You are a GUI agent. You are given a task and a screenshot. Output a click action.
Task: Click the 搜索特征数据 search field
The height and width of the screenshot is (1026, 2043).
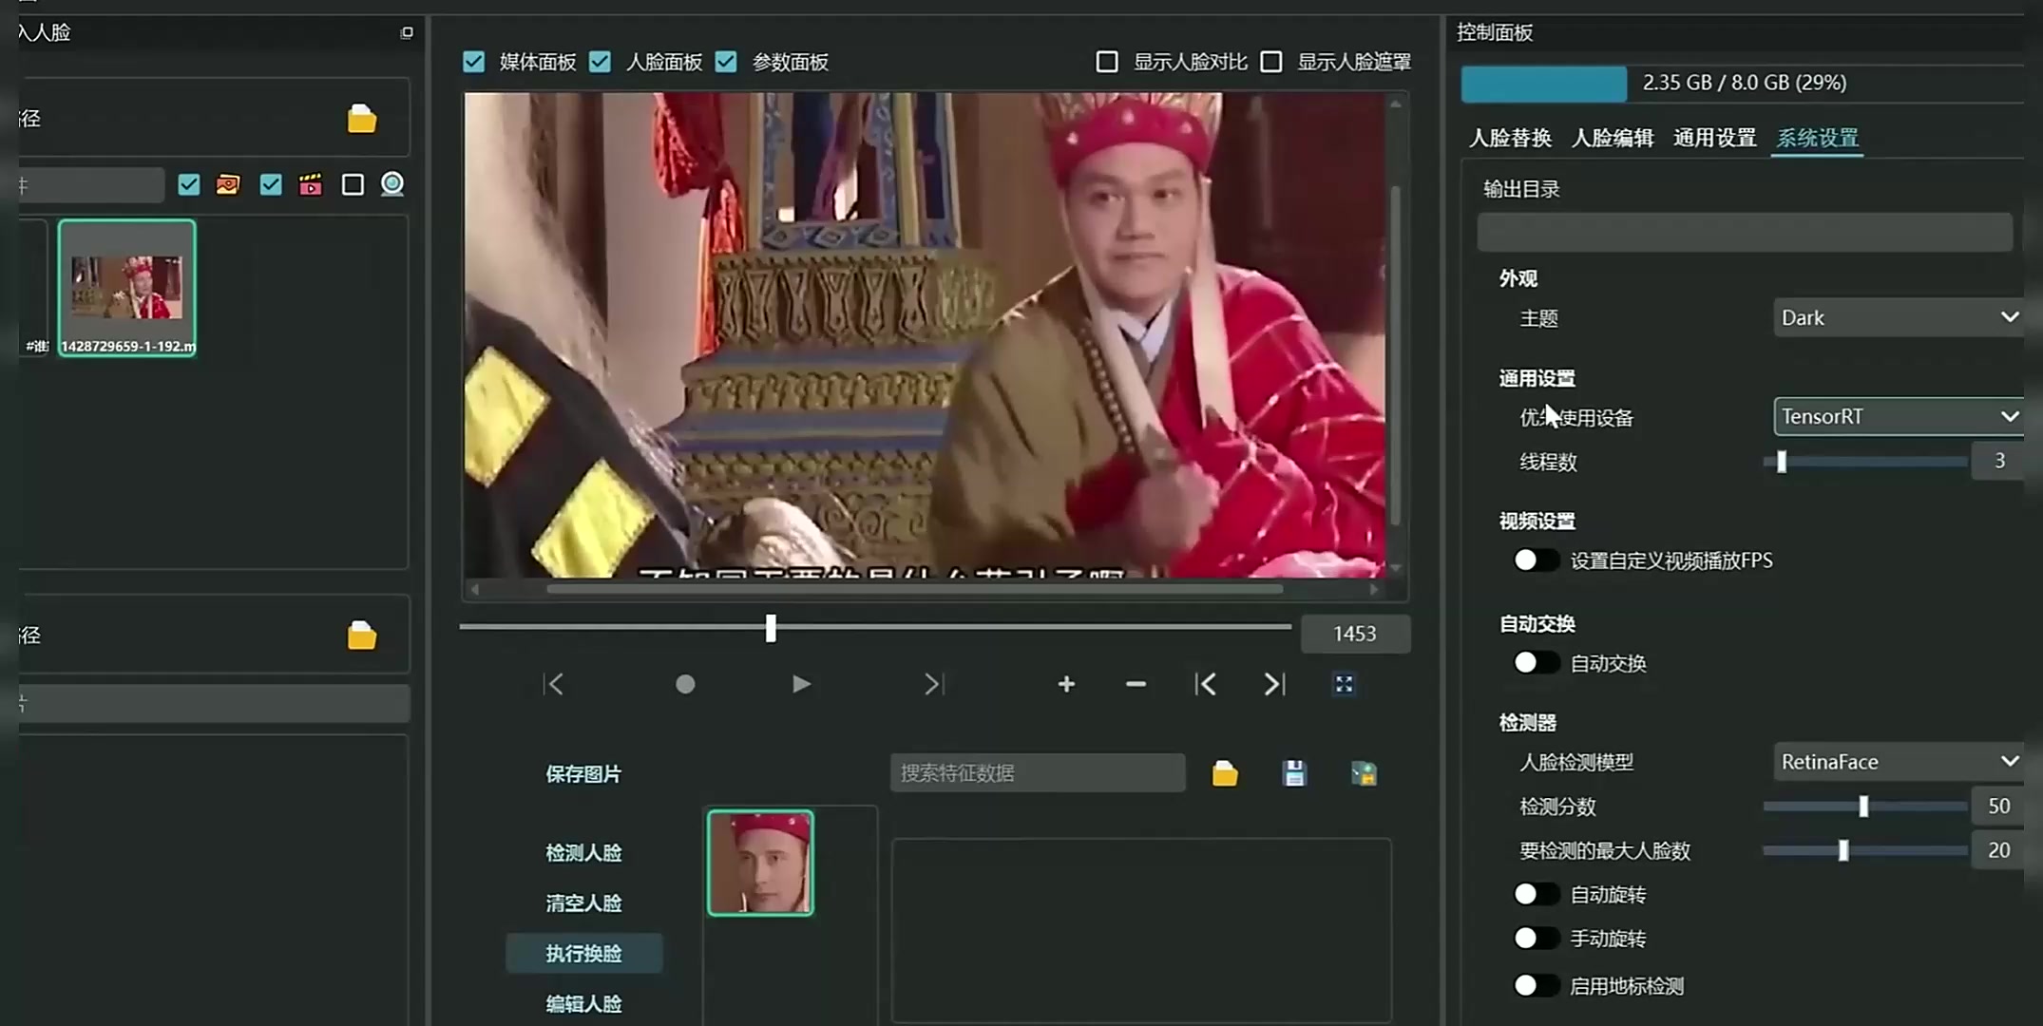point(1038,773)
